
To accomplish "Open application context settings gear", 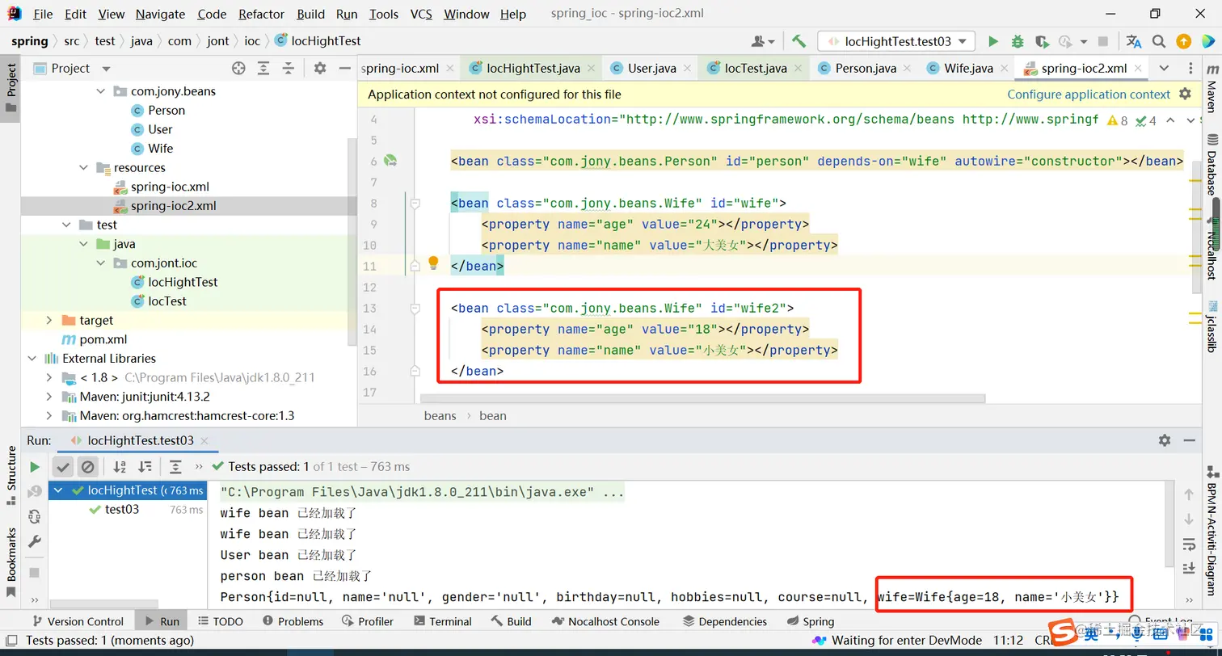I will click(1185, 95).
